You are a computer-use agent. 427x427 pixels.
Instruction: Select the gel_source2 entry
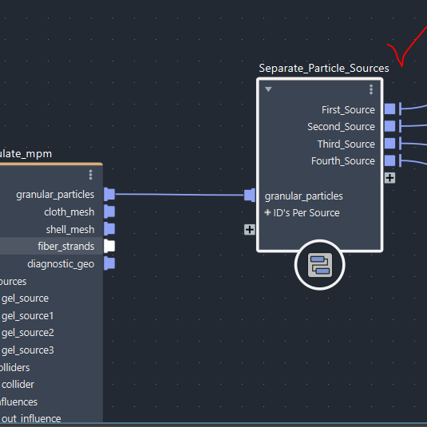click(x=28, y=333)
